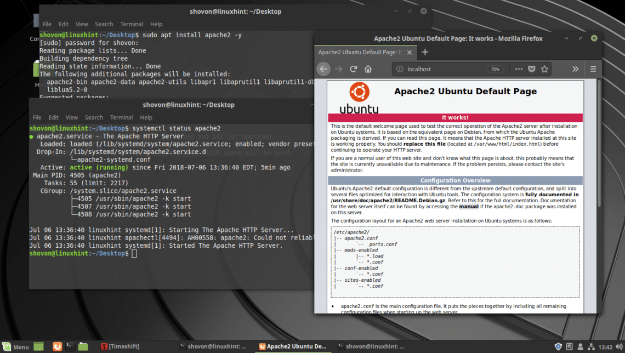
Task: Select the Apache2 Ubuntu Default Page tab
Action: [366, 52]
